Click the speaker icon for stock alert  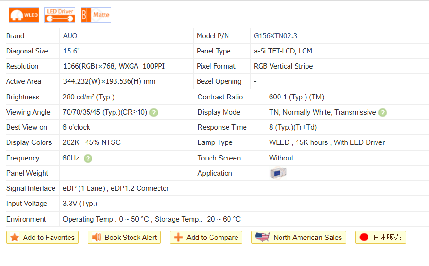pyautogui.click(x=96, y=238)
